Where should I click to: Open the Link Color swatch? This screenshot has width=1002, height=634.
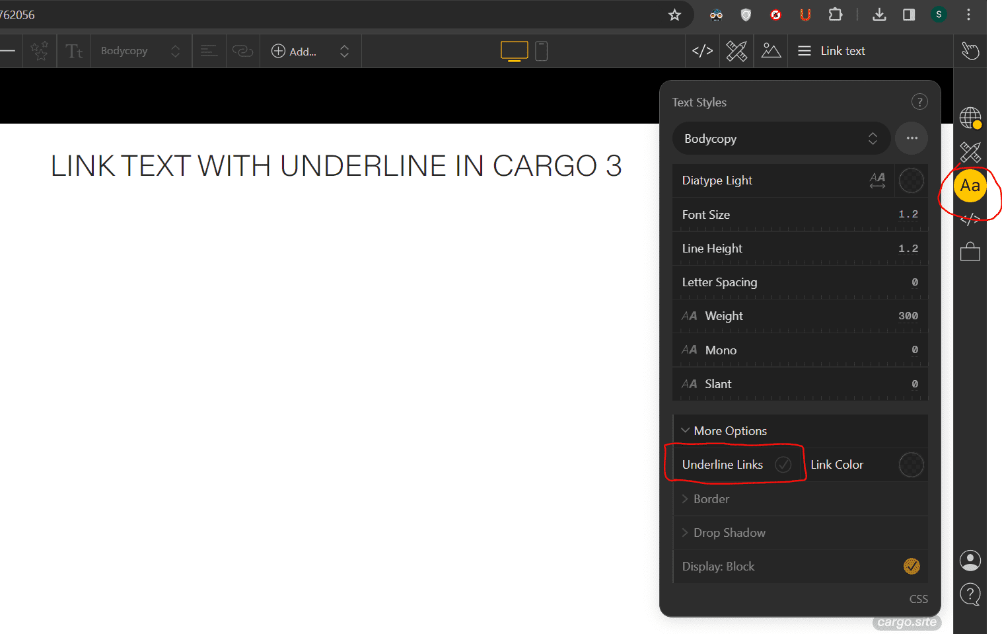point(911,464)
